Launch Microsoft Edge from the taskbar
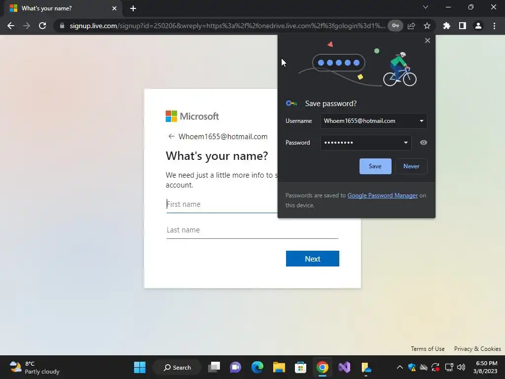Viewport: 505px width, 379px height. (x=257, y=367)
